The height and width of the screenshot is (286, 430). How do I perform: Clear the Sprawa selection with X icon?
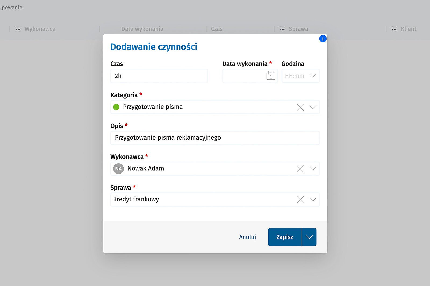(x=300, y=200)
